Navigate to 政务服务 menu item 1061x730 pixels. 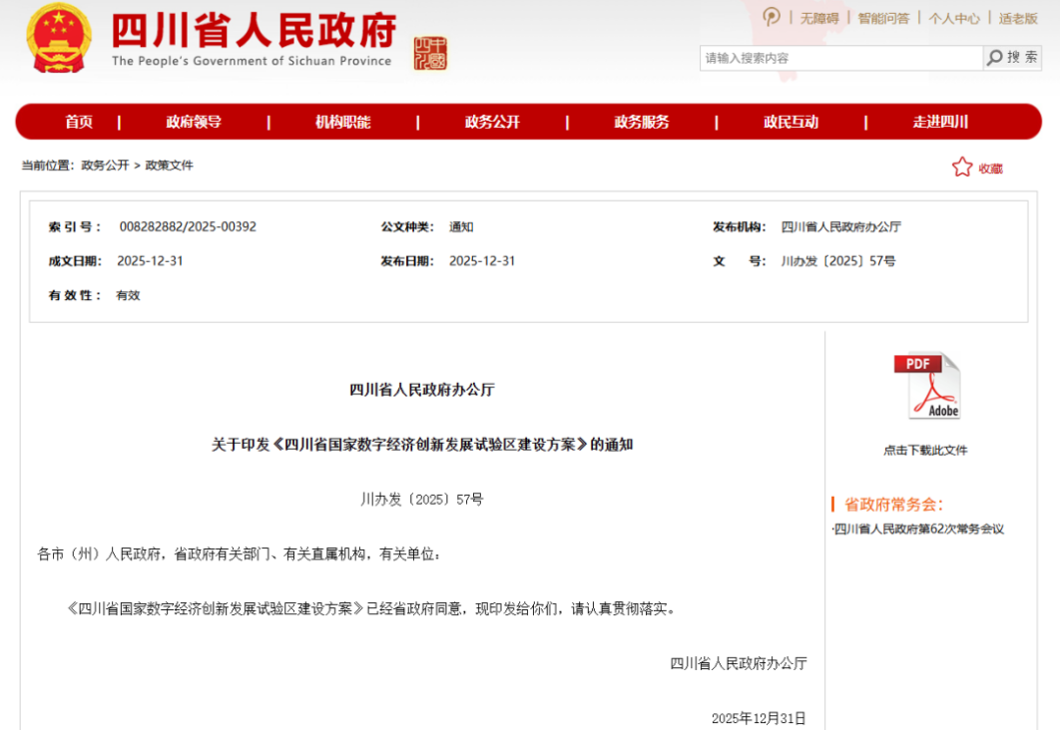(x=642, y=122)
